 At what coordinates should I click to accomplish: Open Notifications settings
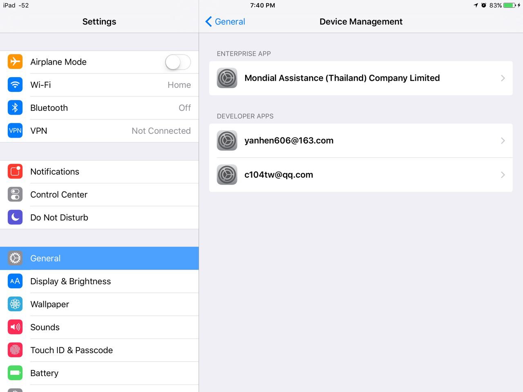coord(99,171)
